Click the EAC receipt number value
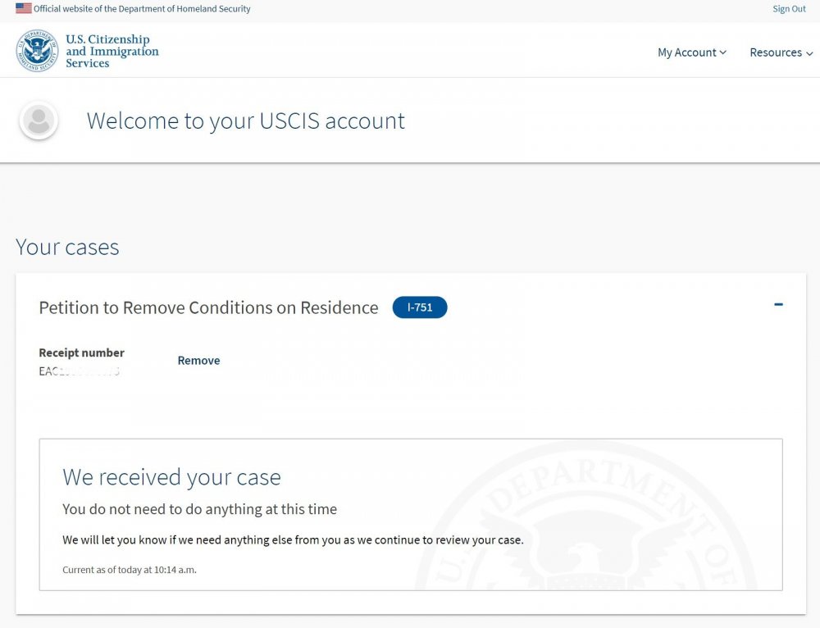 [80, 371]
